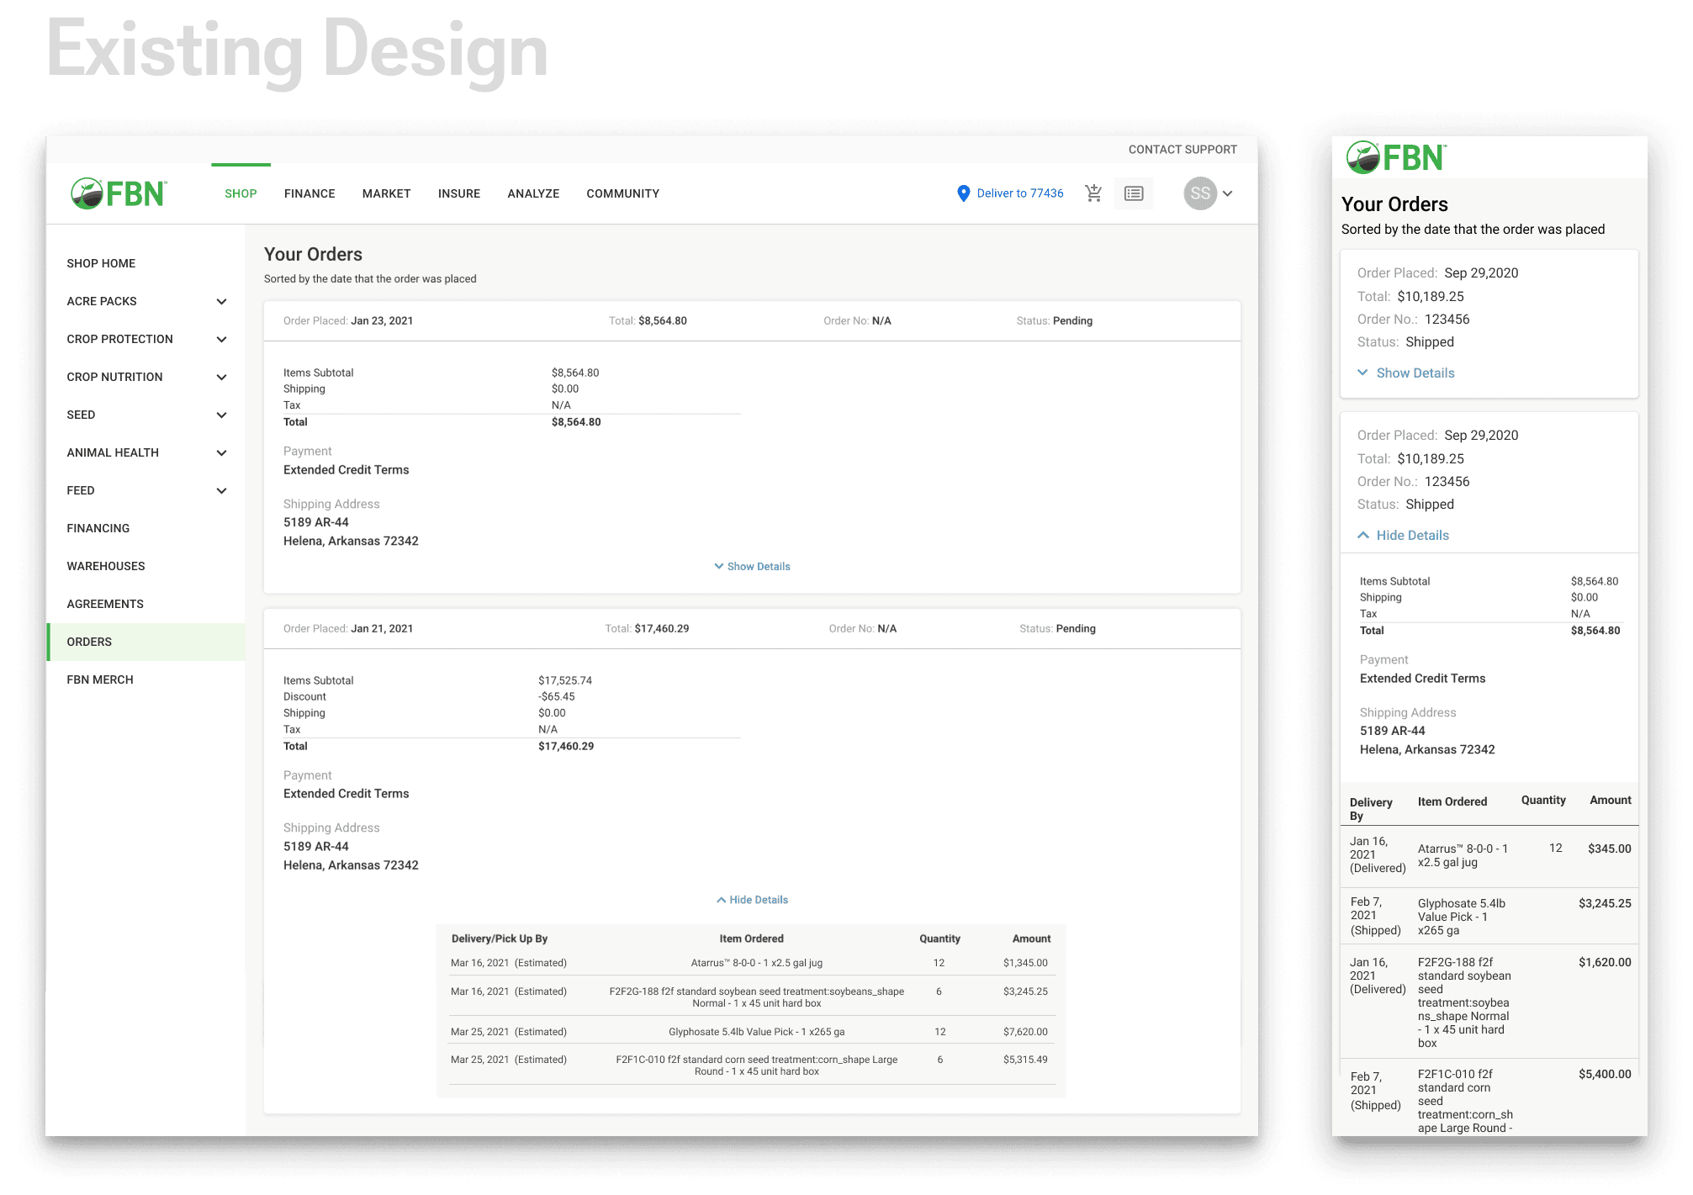The image size is (1693, 1195).
Task: Expand the Animal Health sidebar category
Action: (221, 452)
